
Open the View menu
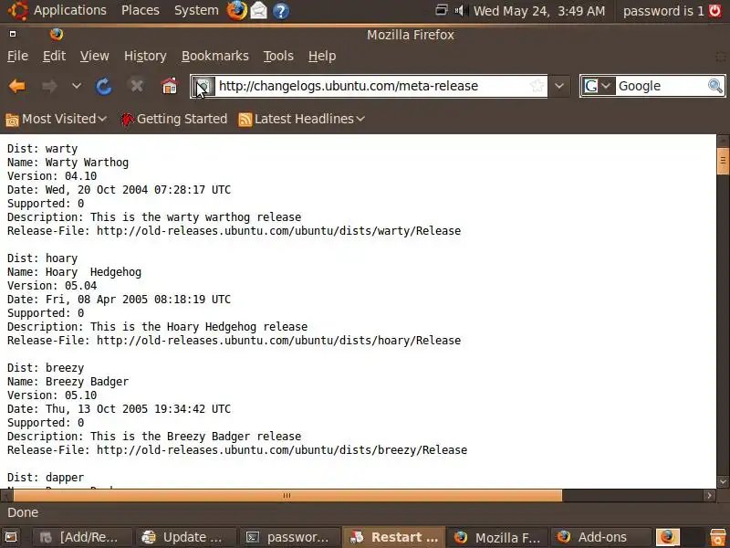tap(95, 56)
